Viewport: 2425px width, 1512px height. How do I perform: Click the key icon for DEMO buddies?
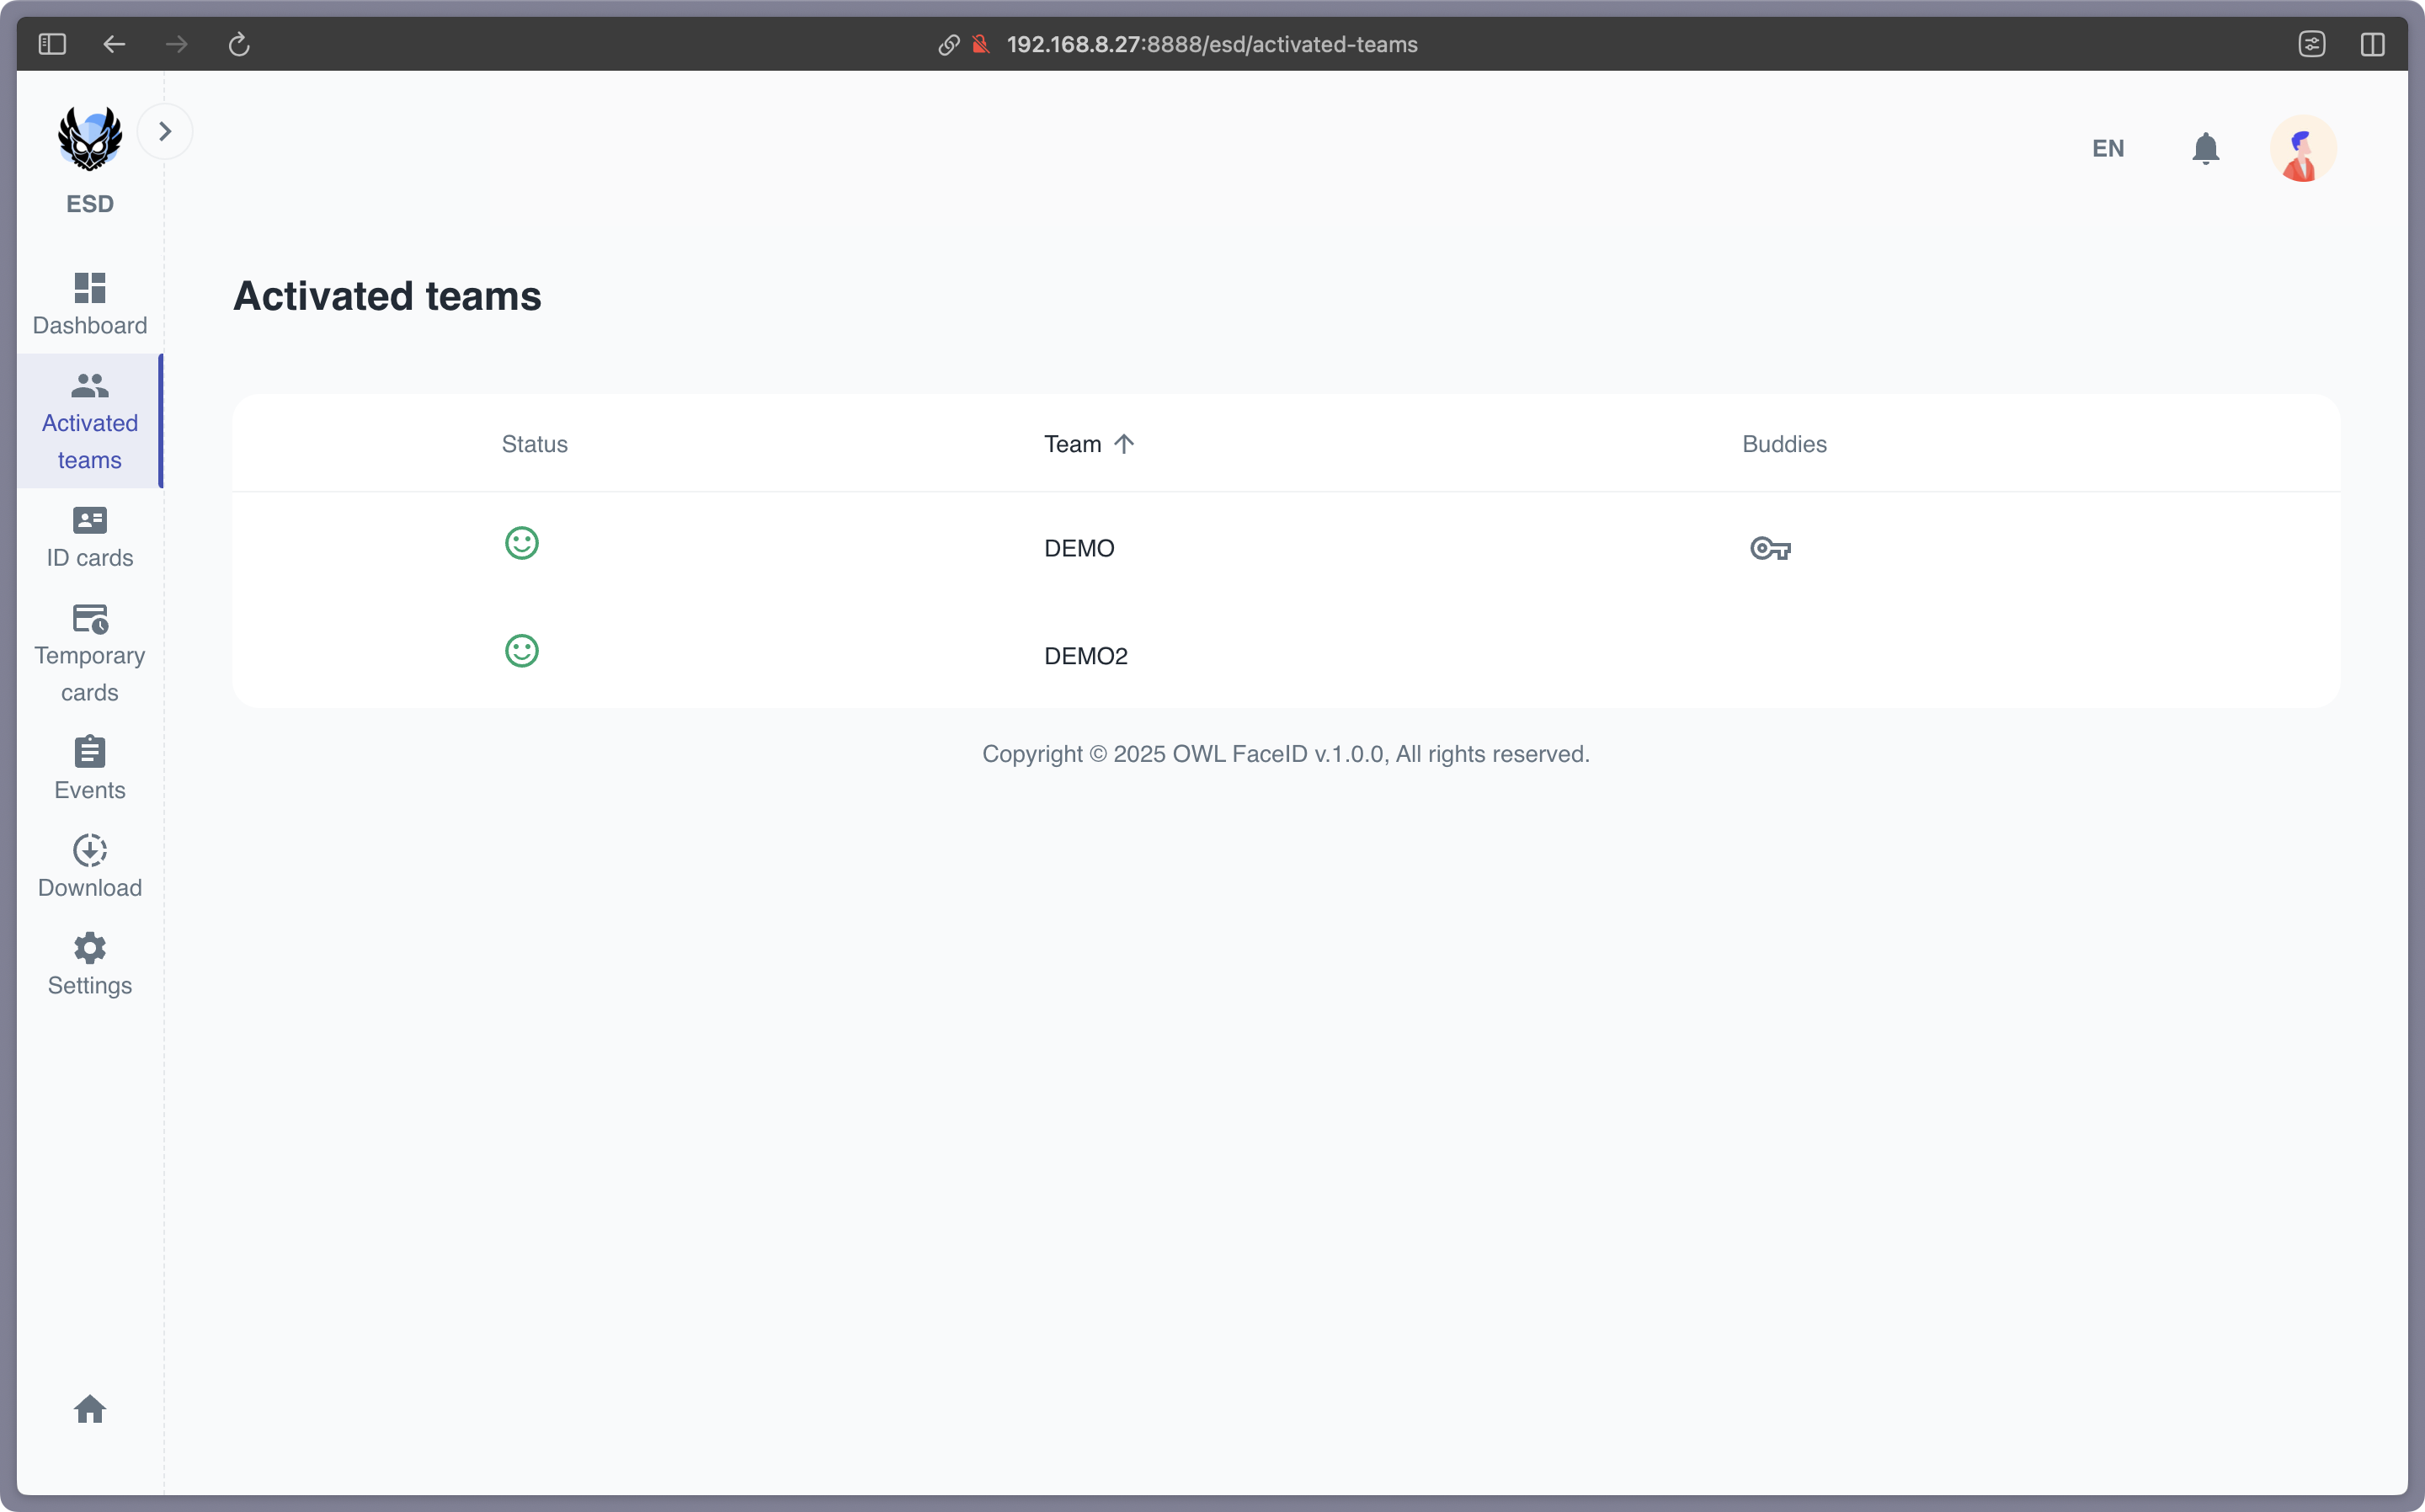tap(1770, 548)
